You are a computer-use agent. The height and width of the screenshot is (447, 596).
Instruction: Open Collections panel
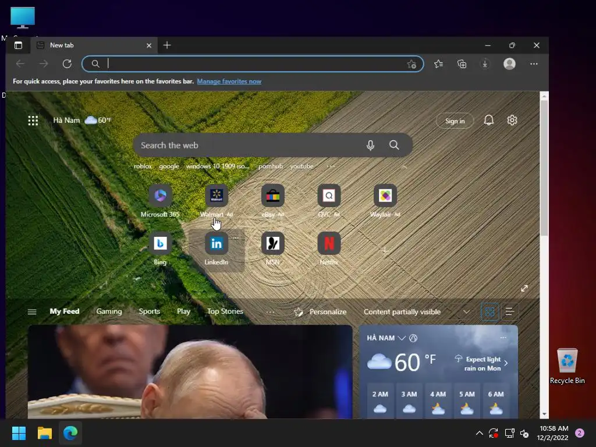pyautogui.click(x=462, y=64)
